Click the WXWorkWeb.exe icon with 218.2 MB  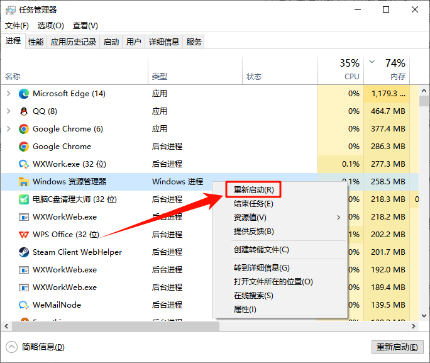click(x=24, y=217)
